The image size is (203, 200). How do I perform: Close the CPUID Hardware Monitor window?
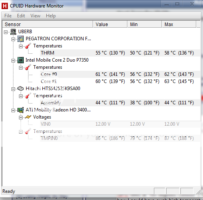pyautogui.click(x=192, y=4)
